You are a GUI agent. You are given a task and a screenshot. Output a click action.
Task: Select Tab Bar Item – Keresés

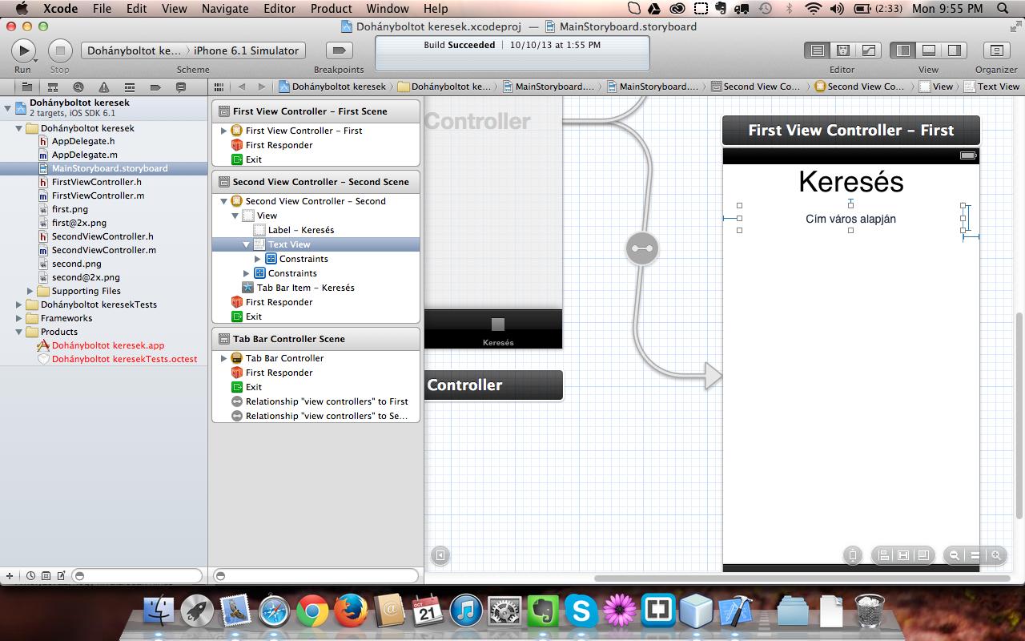pos(305,288)
